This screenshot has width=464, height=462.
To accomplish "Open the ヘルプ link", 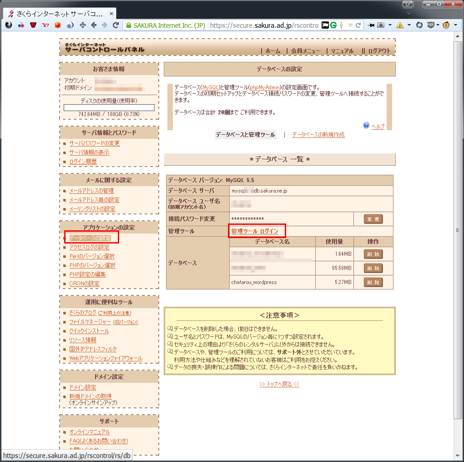I will point(378,126).
